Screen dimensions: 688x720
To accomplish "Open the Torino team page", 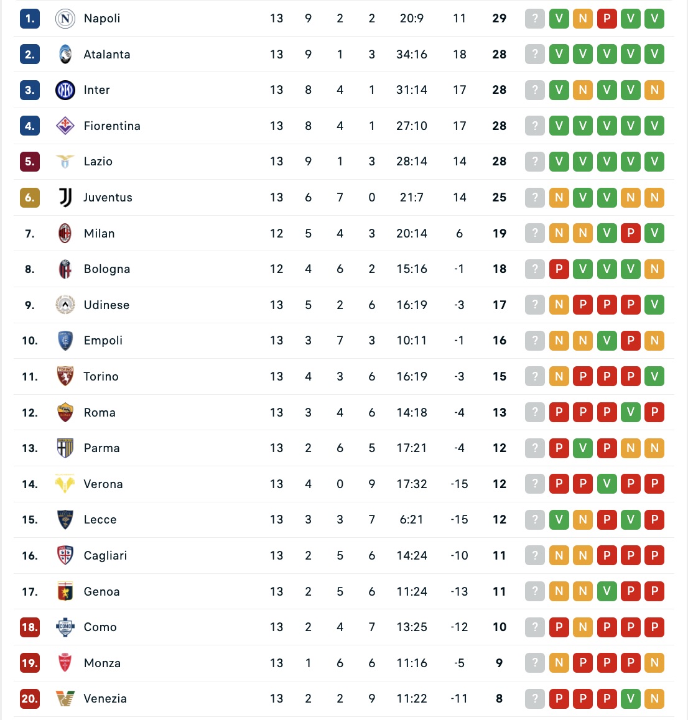I will [x=101, y=377].
